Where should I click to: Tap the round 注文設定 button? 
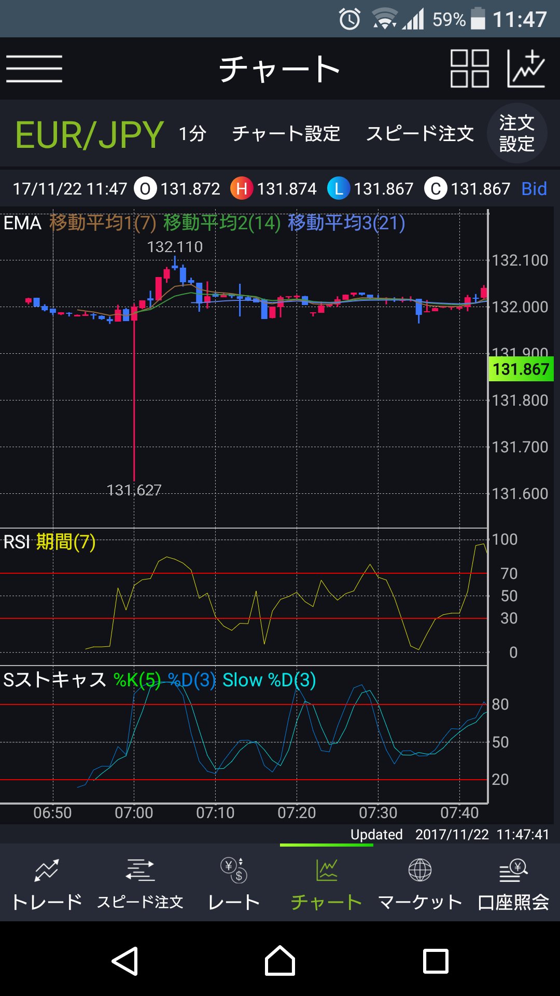pos(517,133)
